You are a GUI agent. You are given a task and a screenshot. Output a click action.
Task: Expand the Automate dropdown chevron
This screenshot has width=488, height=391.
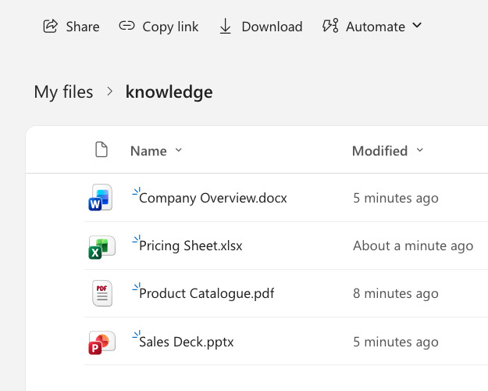[417, 25]
